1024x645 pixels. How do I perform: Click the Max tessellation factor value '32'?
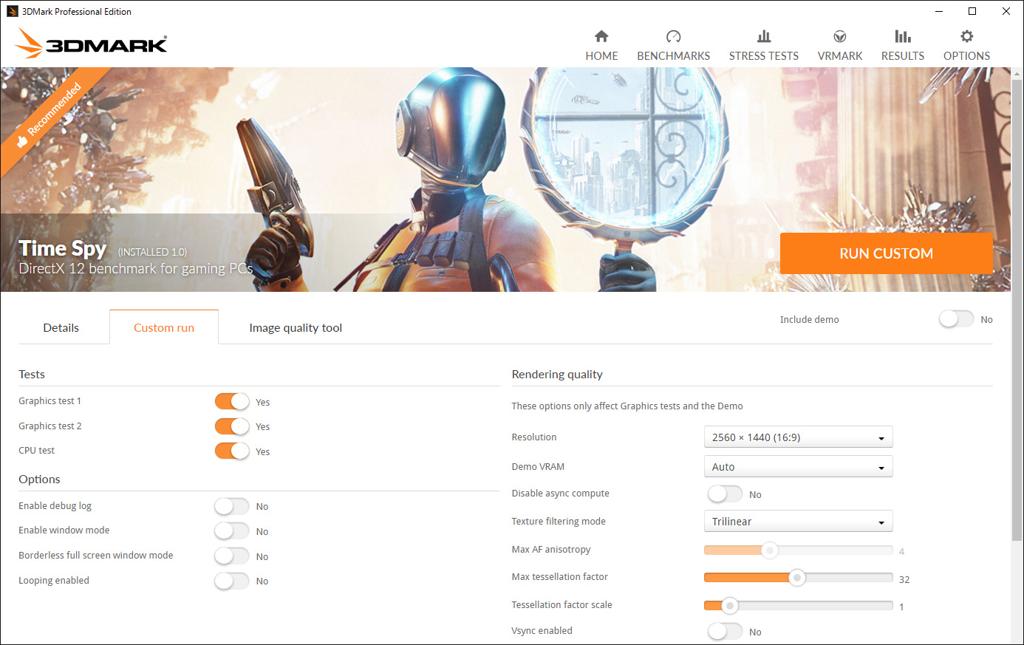904,579
